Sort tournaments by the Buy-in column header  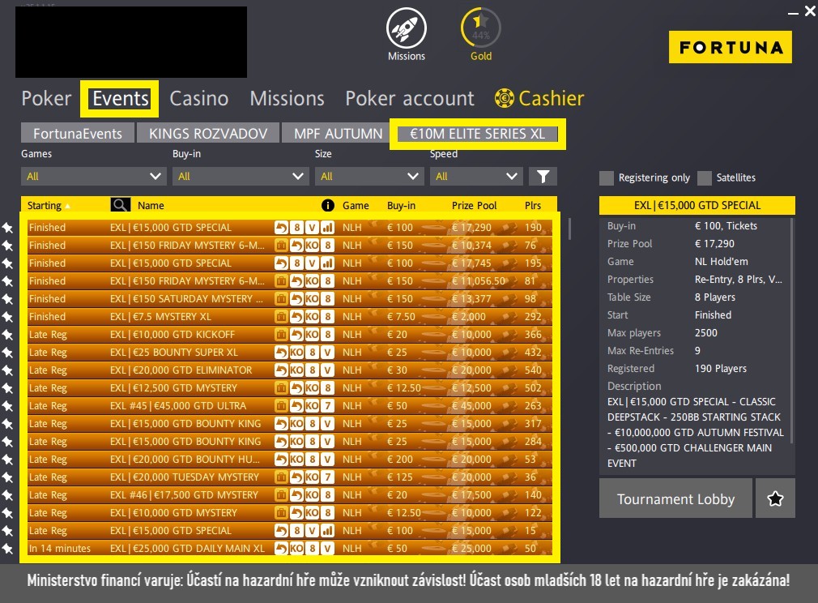[401, 205]
